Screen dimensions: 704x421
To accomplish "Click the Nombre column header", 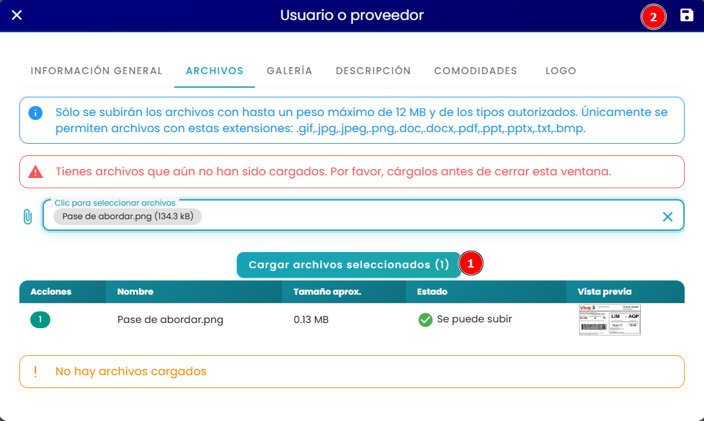I will click(194, 292).
